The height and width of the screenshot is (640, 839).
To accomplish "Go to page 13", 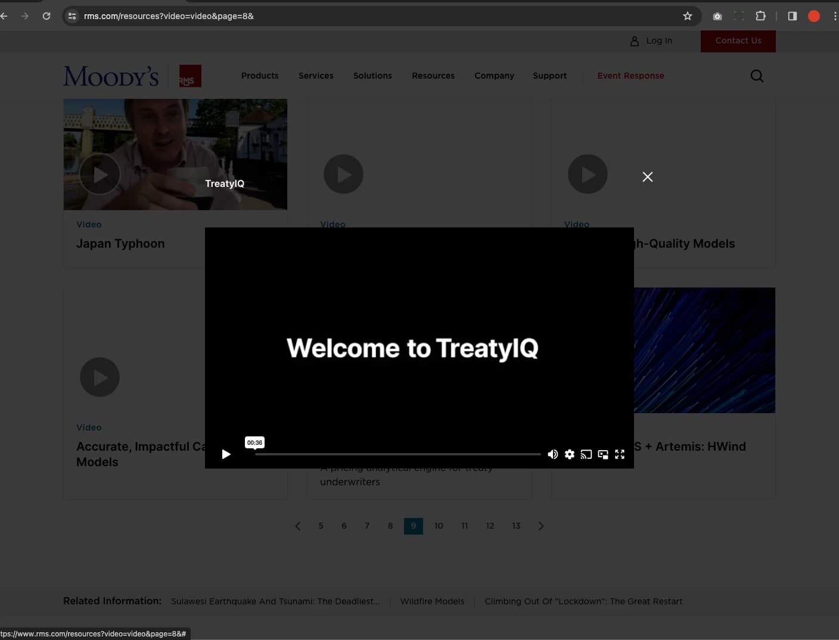I will tap(516, 526).
